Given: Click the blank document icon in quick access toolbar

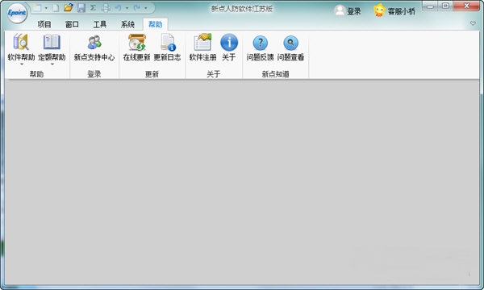Looking at the screenshot, I should tap(56, 8).
